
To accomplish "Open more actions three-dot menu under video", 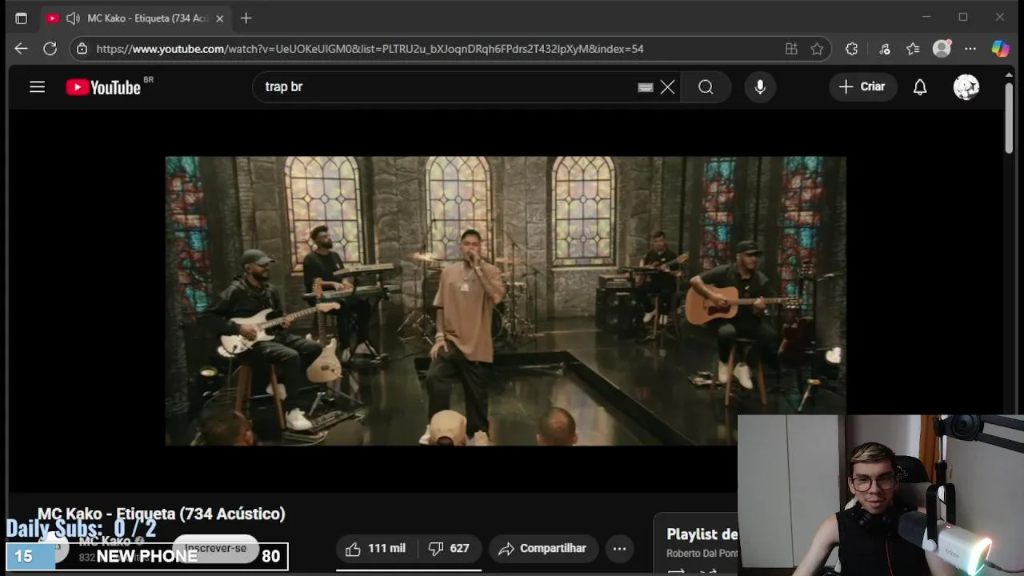I will 619,549.
